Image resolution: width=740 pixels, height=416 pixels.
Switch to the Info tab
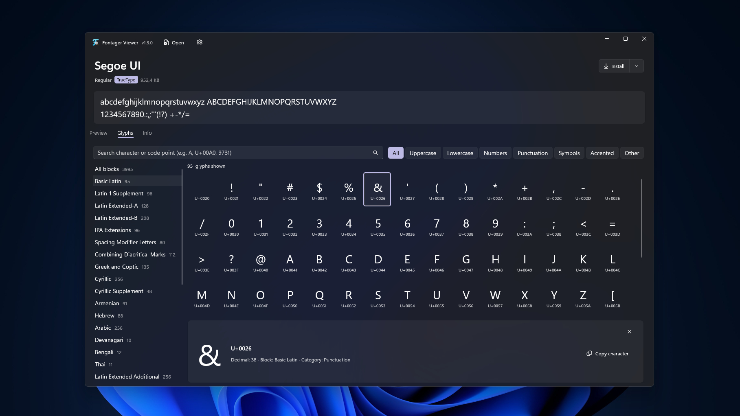point(147,133)
